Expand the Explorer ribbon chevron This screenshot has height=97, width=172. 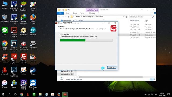[x=152, y=13]
